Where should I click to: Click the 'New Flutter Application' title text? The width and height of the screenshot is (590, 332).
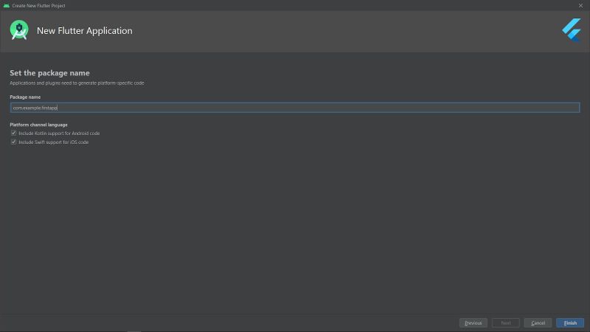point(85,30)
